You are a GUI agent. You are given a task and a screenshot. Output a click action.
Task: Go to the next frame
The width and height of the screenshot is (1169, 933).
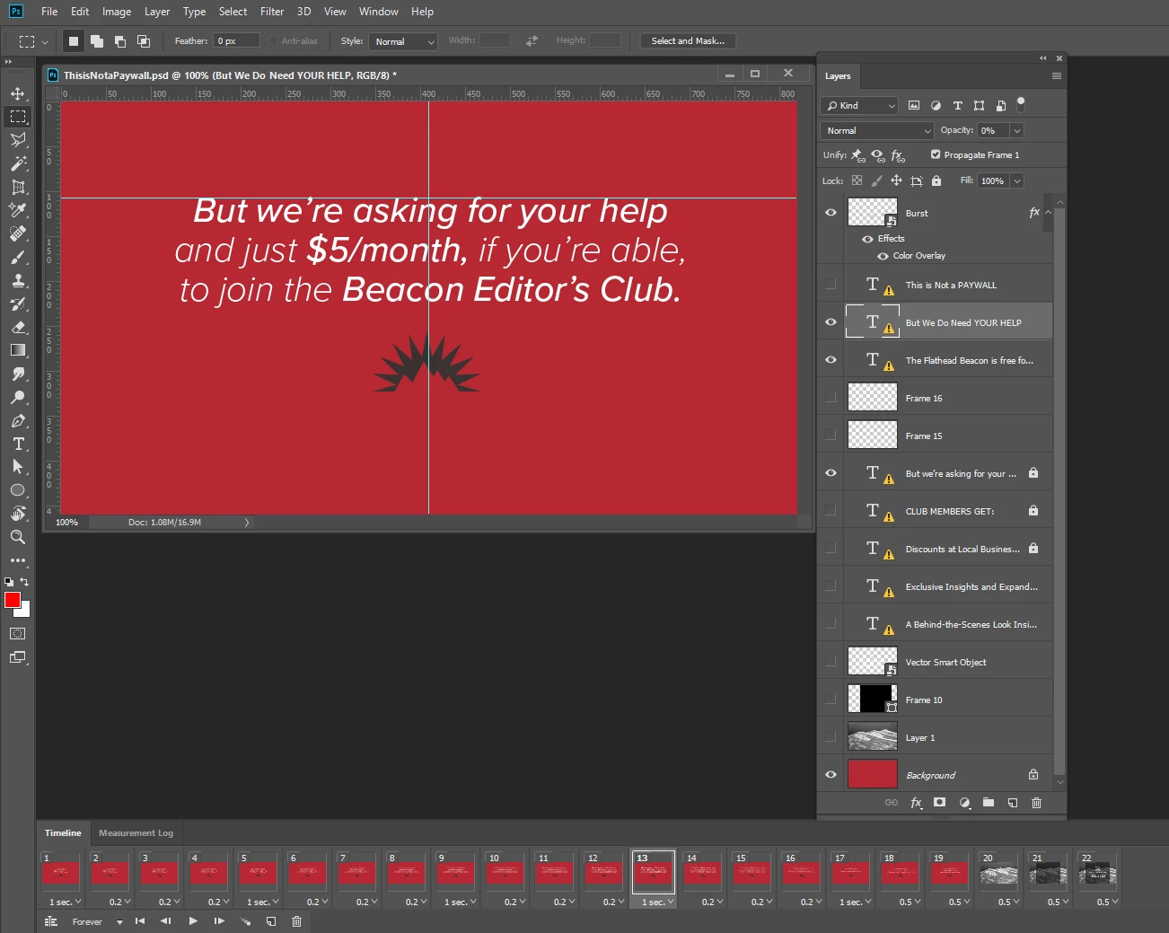219,921
